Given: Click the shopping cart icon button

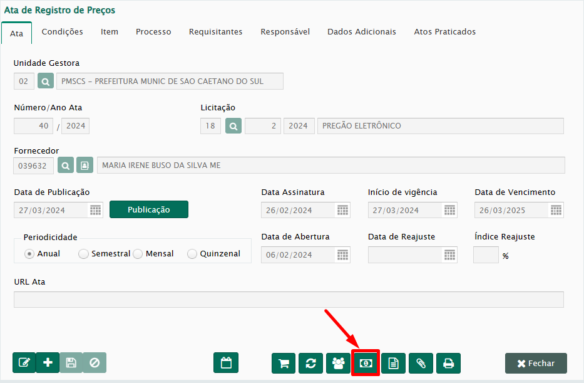Looking at the screenshot, I should 284,363.
